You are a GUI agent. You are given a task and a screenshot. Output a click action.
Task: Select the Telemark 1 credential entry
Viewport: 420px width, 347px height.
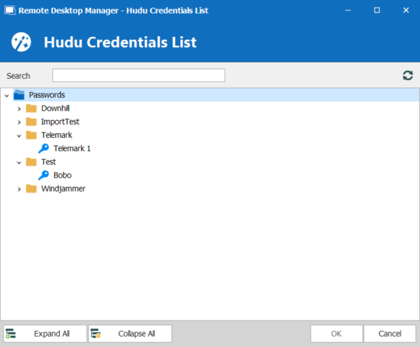(x=72, y=148)
